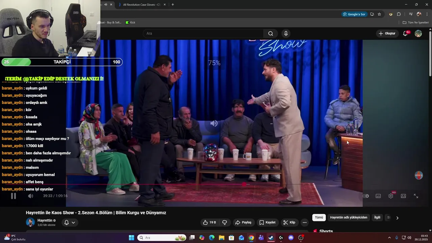Open more actions three-dot menu beside Klip
The image size is (432, 243).
point(304,222)
